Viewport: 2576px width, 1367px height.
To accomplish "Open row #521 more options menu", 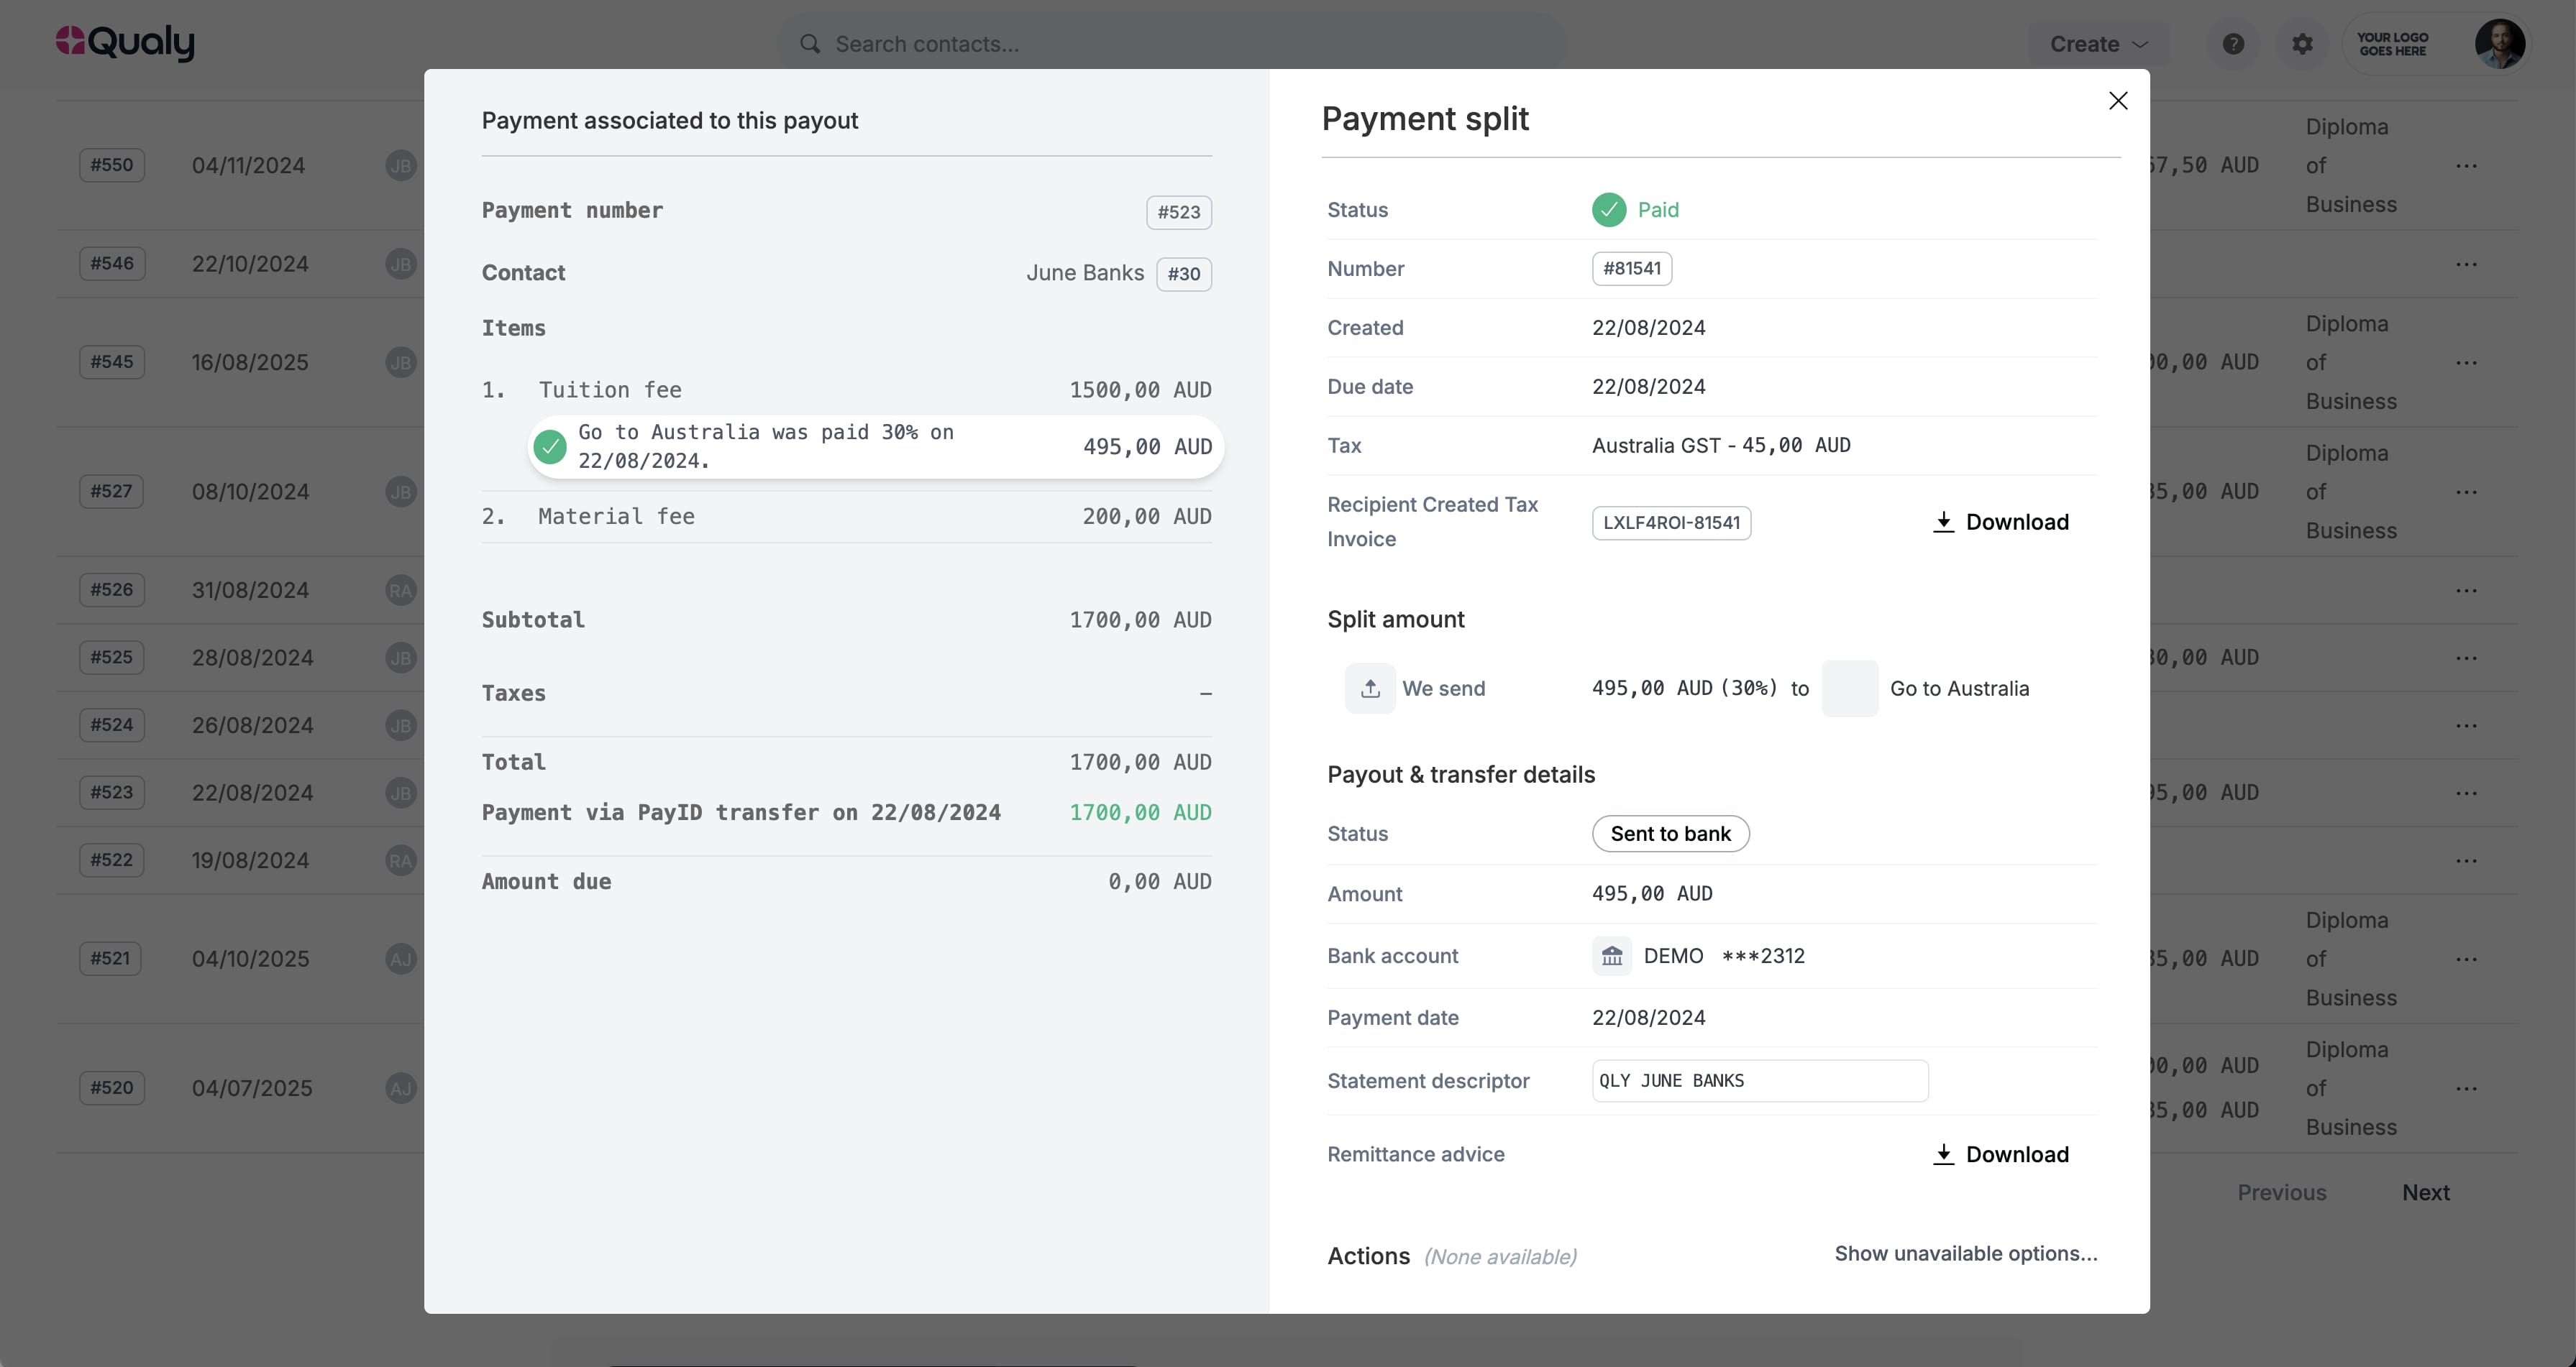I will tap(2466, 959).
